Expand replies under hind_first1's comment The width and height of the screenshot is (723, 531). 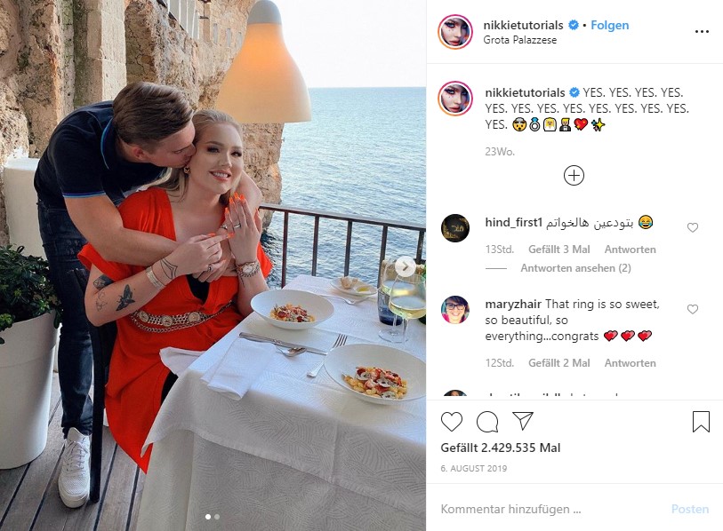(575, 268)
